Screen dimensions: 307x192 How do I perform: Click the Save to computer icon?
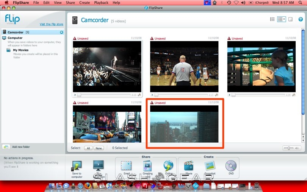77,166
